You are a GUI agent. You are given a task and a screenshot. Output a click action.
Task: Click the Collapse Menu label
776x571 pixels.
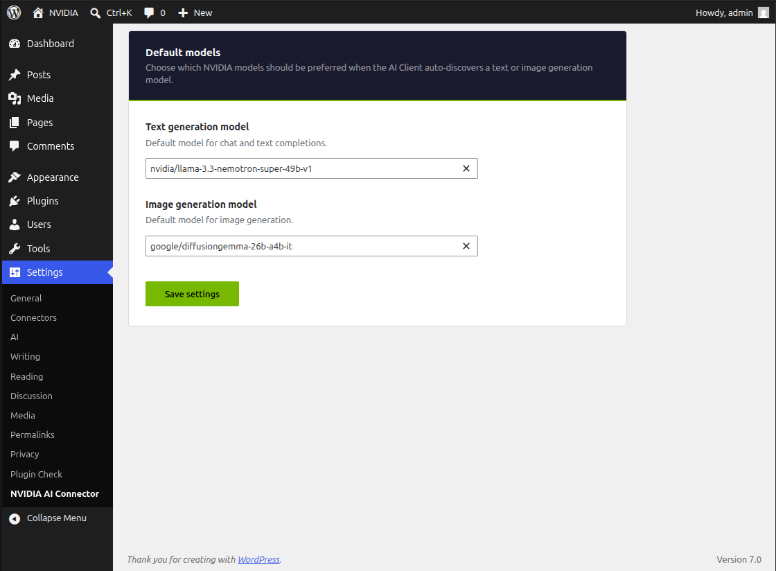(x=56, y=518)
